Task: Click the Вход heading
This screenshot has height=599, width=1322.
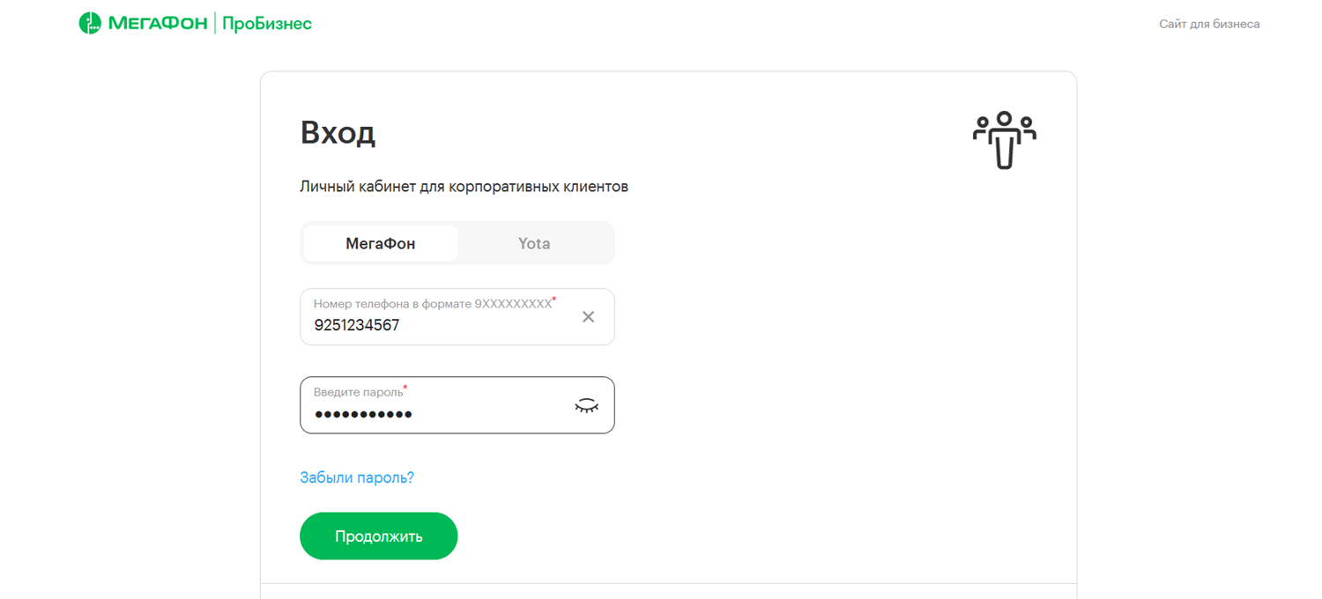Action: (x=338, y=133)
